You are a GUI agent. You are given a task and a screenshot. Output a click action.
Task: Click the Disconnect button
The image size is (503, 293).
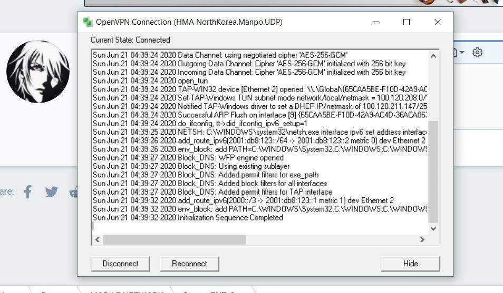[x=120, y=264]
